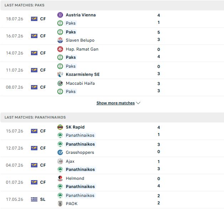Expand the list with Show more matches
This screenshot has width=224, height=209.
pyautogui.click(x=116, y=103)
